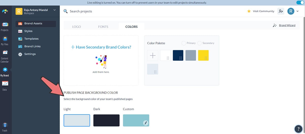Click the pencil edit icon on Custom color
The image size is (305, 134).
145,123
